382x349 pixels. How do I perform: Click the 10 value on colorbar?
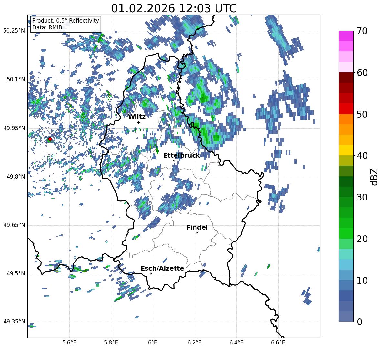pyautogui.click(x=362, y=280)
